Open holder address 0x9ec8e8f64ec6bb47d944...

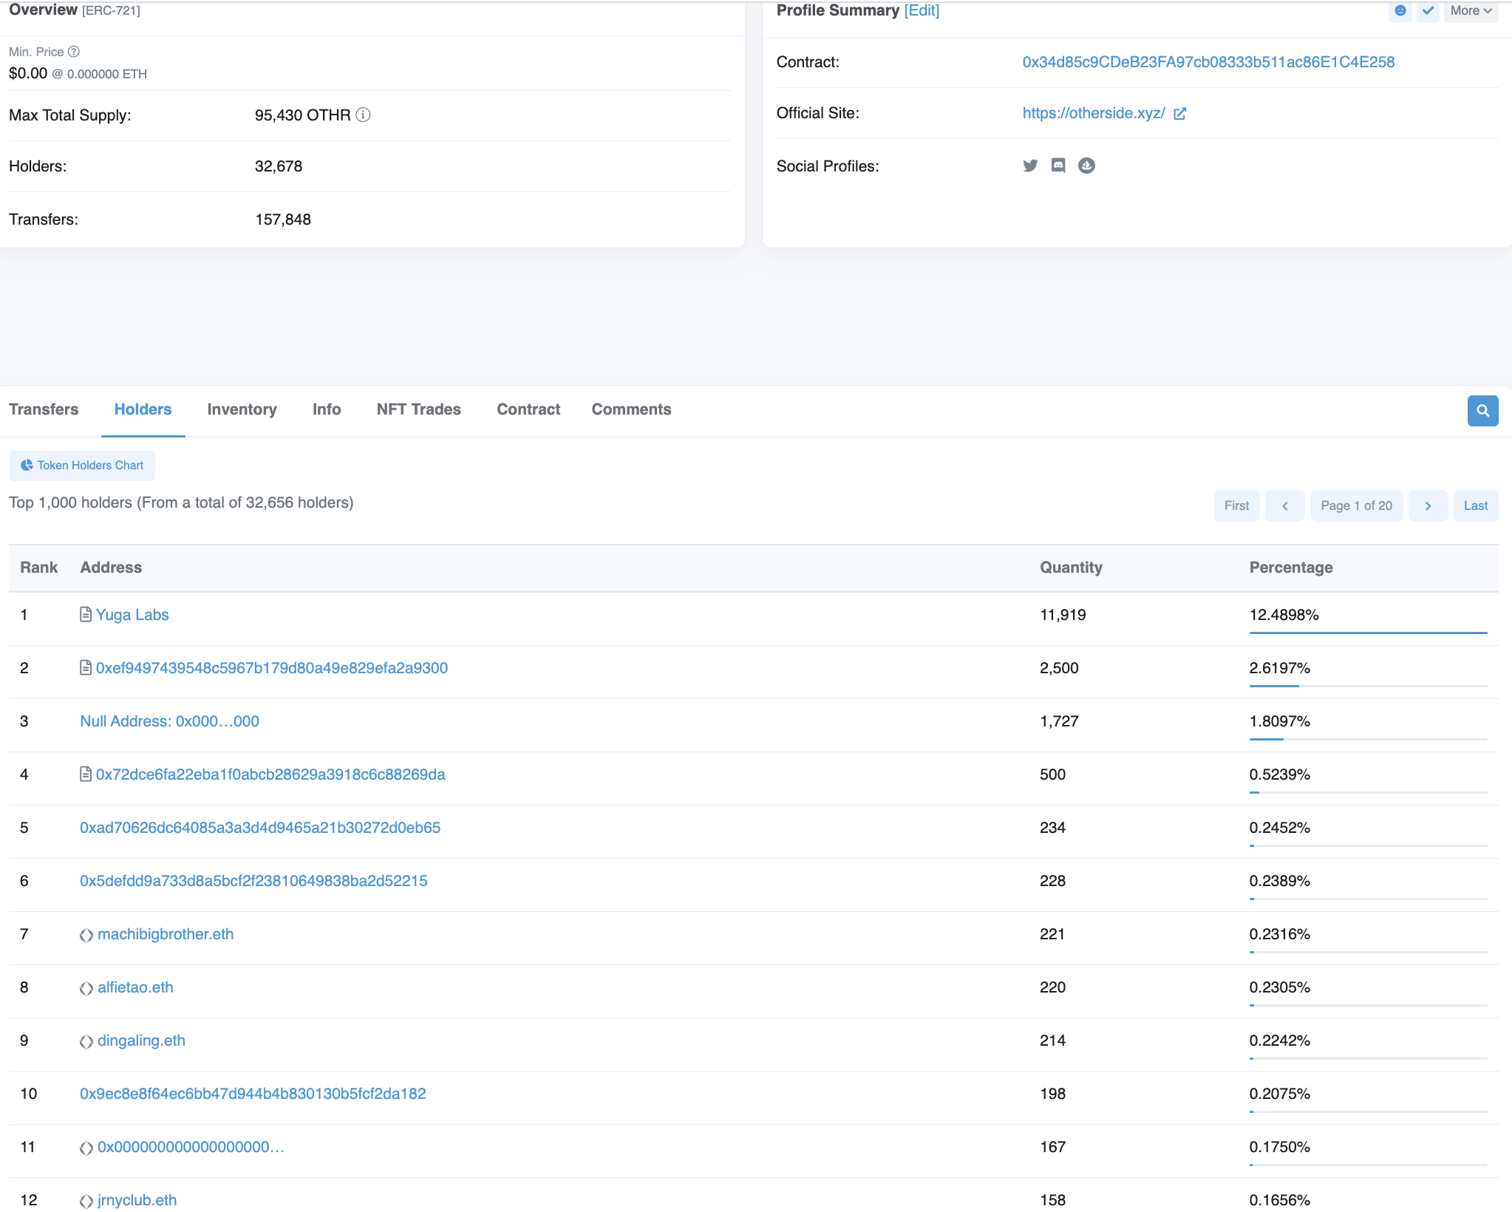(253, 1094)
